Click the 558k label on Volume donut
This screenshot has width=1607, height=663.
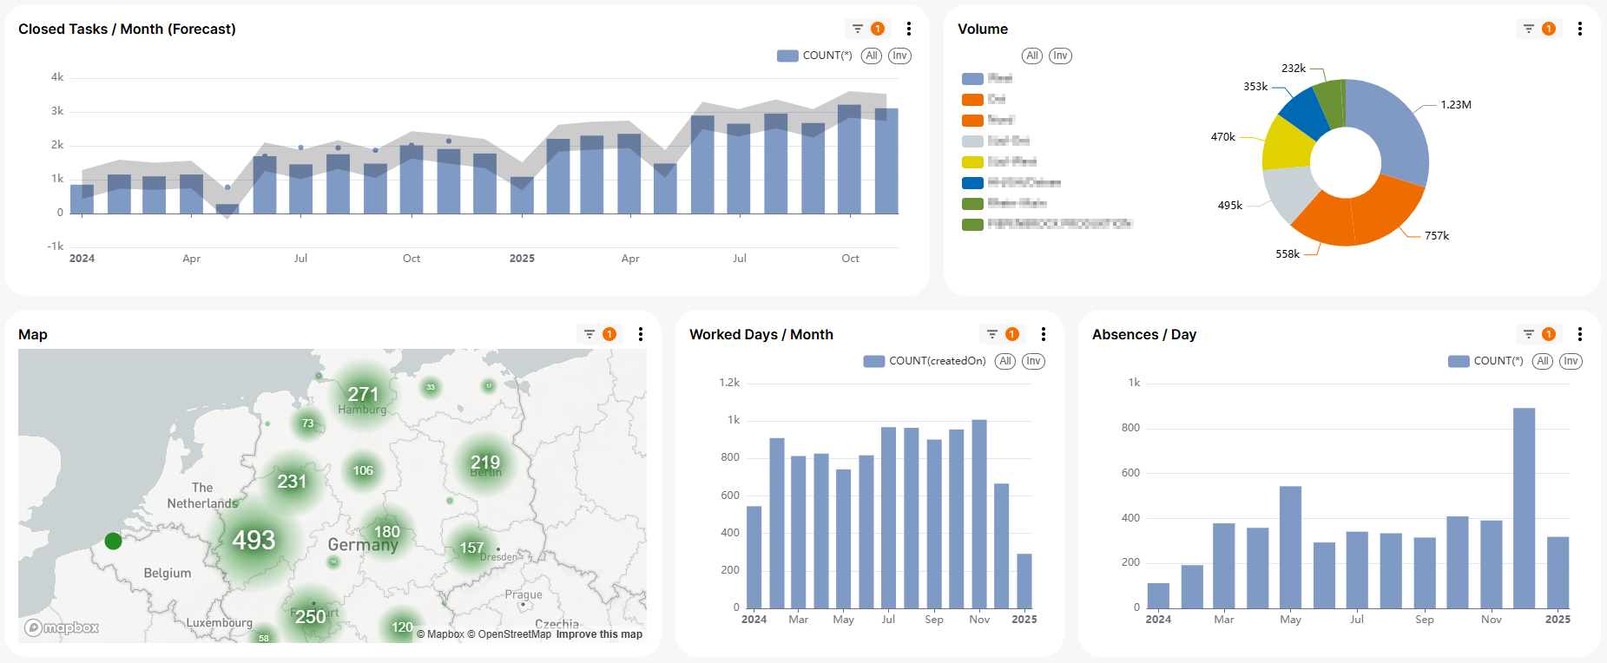pos(1288,254)
